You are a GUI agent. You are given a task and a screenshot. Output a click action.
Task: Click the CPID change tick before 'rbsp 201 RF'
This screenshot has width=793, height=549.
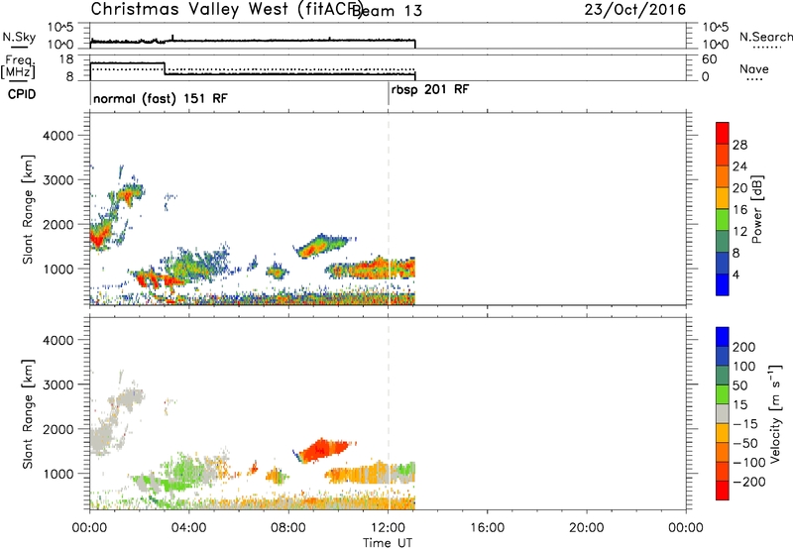[x=389, y=94]
